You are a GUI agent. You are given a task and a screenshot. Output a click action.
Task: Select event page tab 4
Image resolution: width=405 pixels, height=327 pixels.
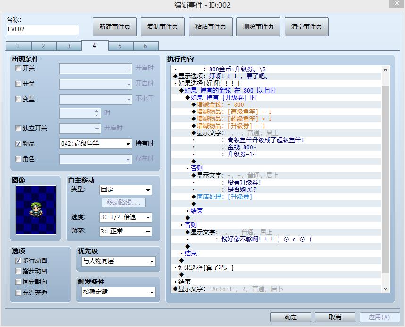click(x=94, y=45)
